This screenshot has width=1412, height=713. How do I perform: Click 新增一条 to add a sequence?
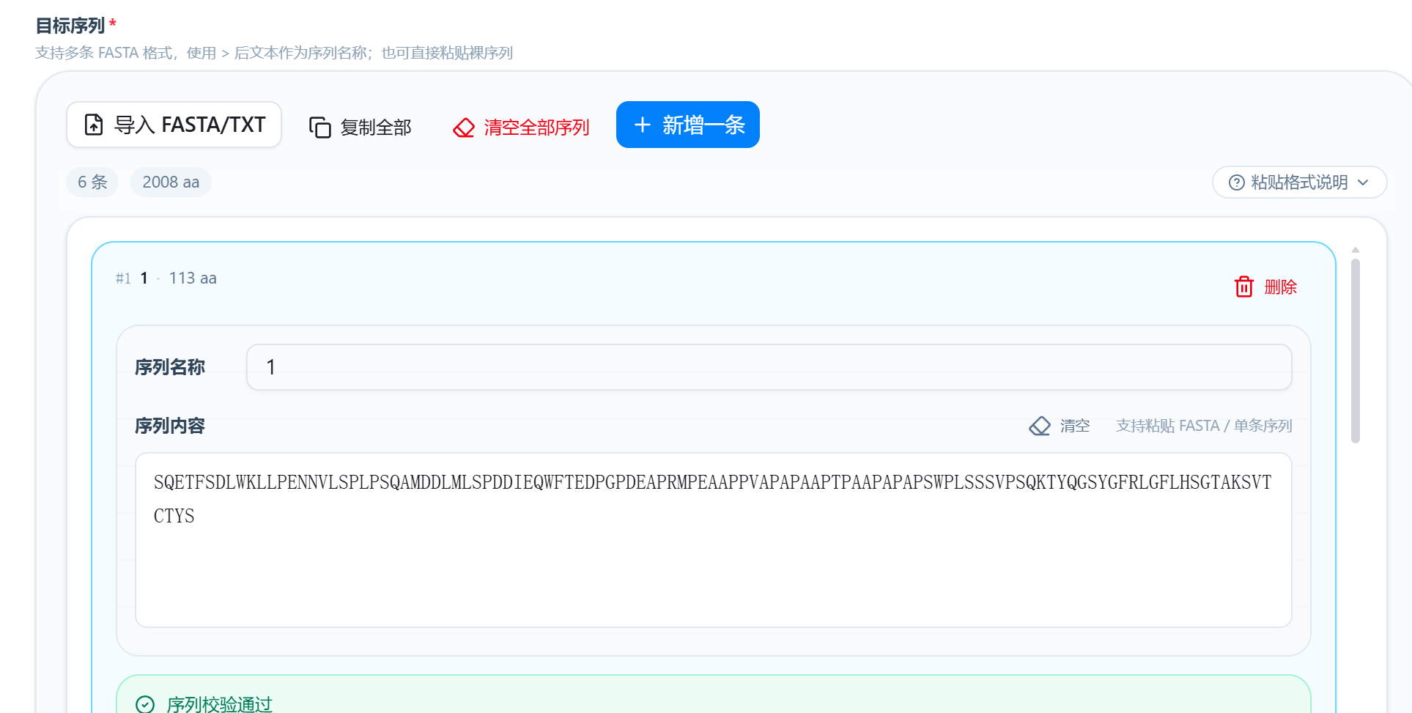pyautogui.click(x=687, y=125)
